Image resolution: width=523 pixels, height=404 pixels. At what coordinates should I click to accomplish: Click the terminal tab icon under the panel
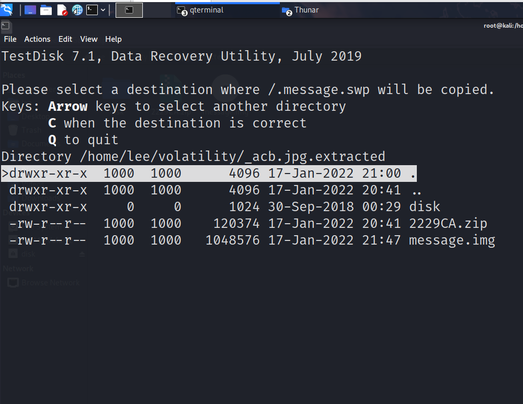point(5,26)
